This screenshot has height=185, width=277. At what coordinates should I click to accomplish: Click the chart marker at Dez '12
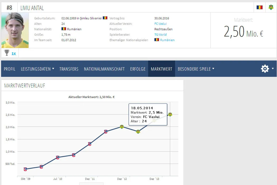(x=122, y=127)
